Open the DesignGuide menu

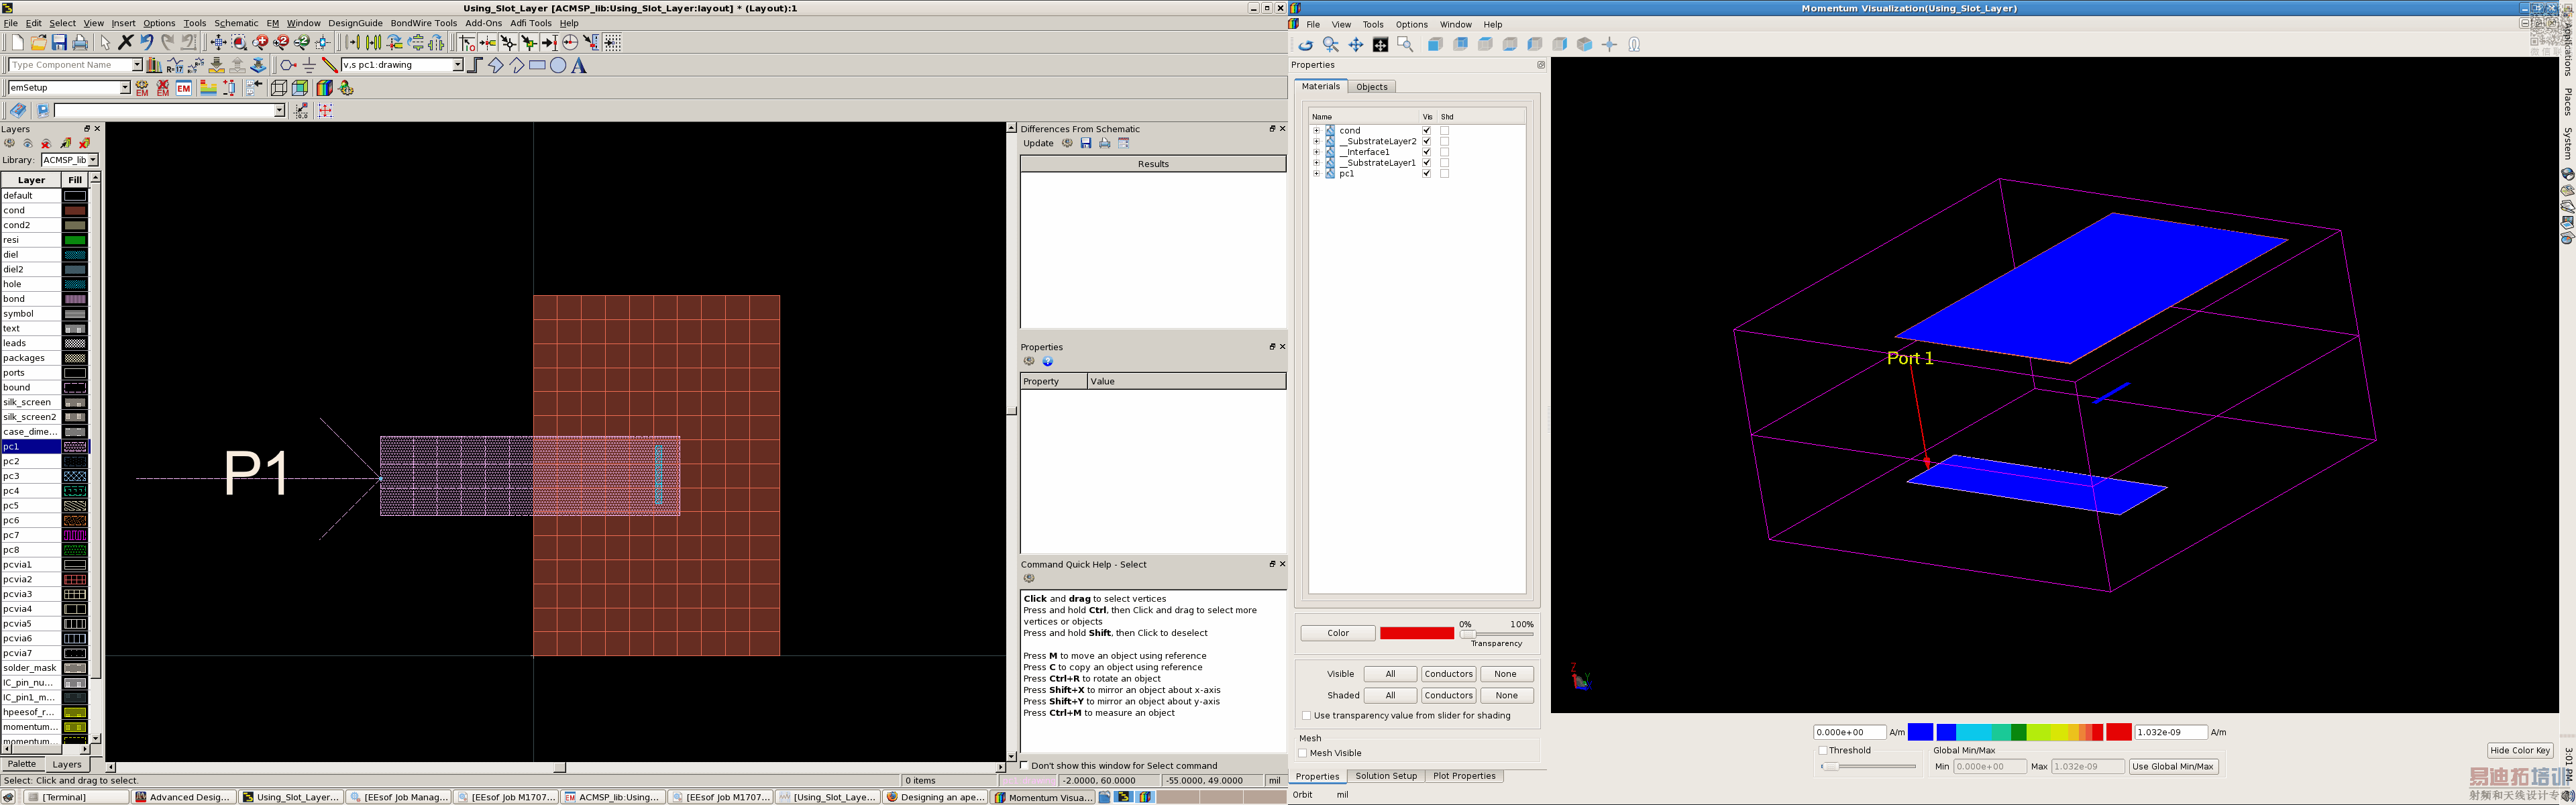click(x=355, y=23)
